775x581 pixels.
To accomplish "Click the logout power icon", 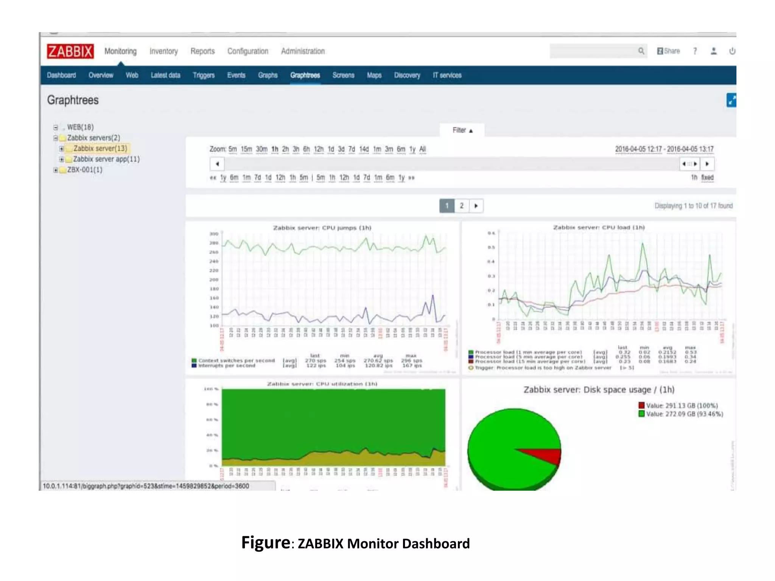I will tap(732, 51).
